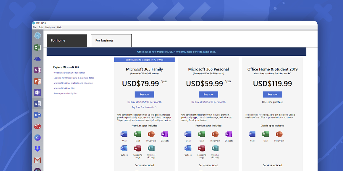
Task: Buy now for Microsoft 365 Personal
Action: (x=208, y=94)
